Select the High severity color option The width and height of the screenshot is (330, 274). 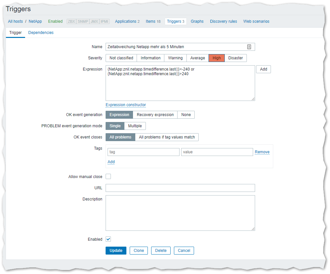click(x=217, y=58)
